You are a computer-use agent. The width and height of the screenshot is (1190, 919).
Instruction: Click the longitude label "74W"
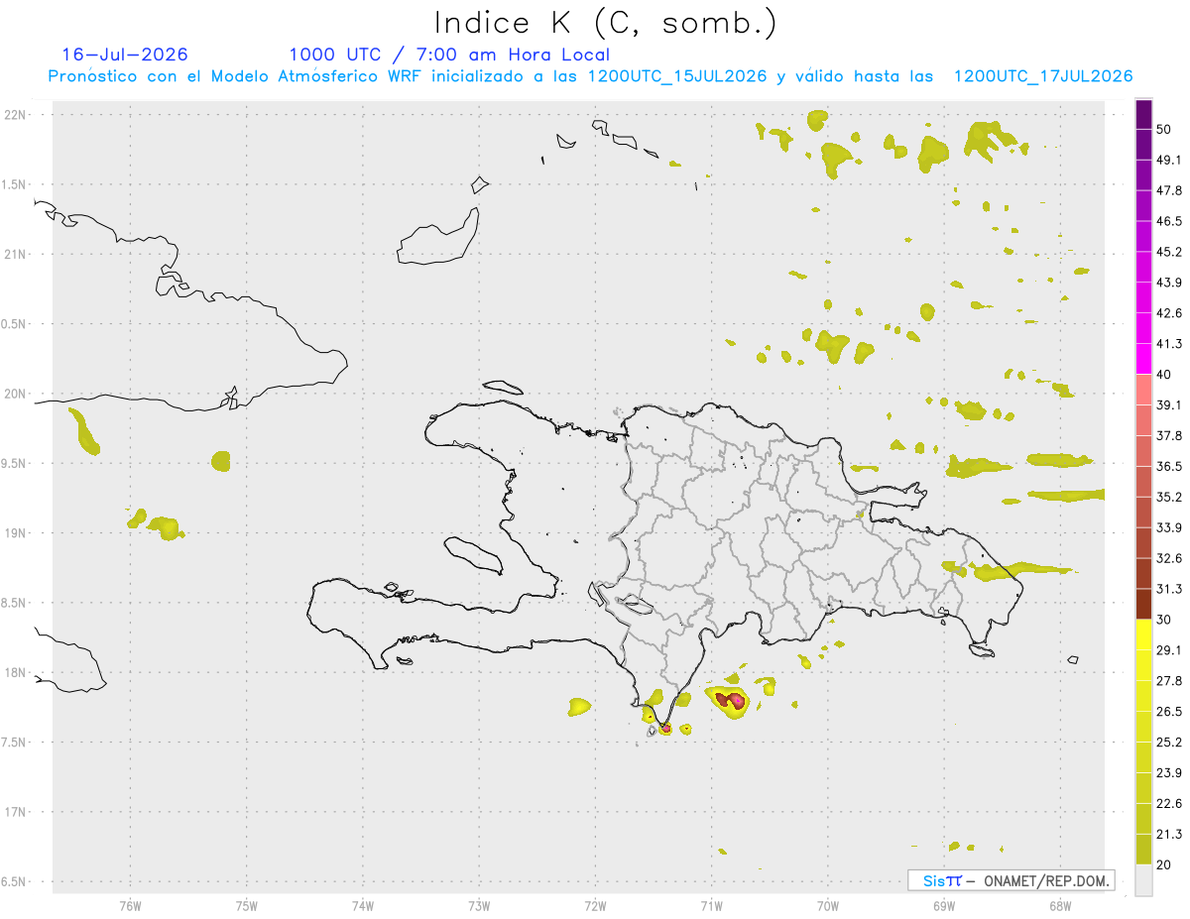pos(363,905)
